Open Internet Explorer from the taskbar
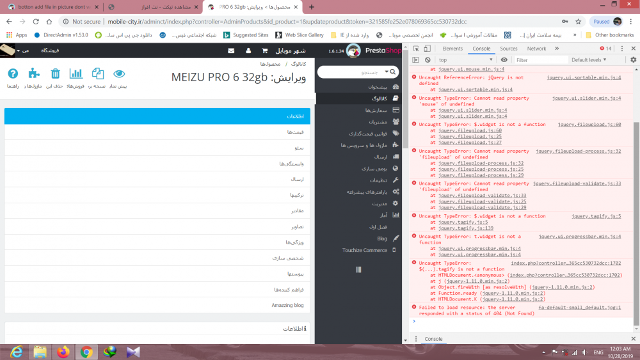This screenshot has height=360, width=640. 17,352
